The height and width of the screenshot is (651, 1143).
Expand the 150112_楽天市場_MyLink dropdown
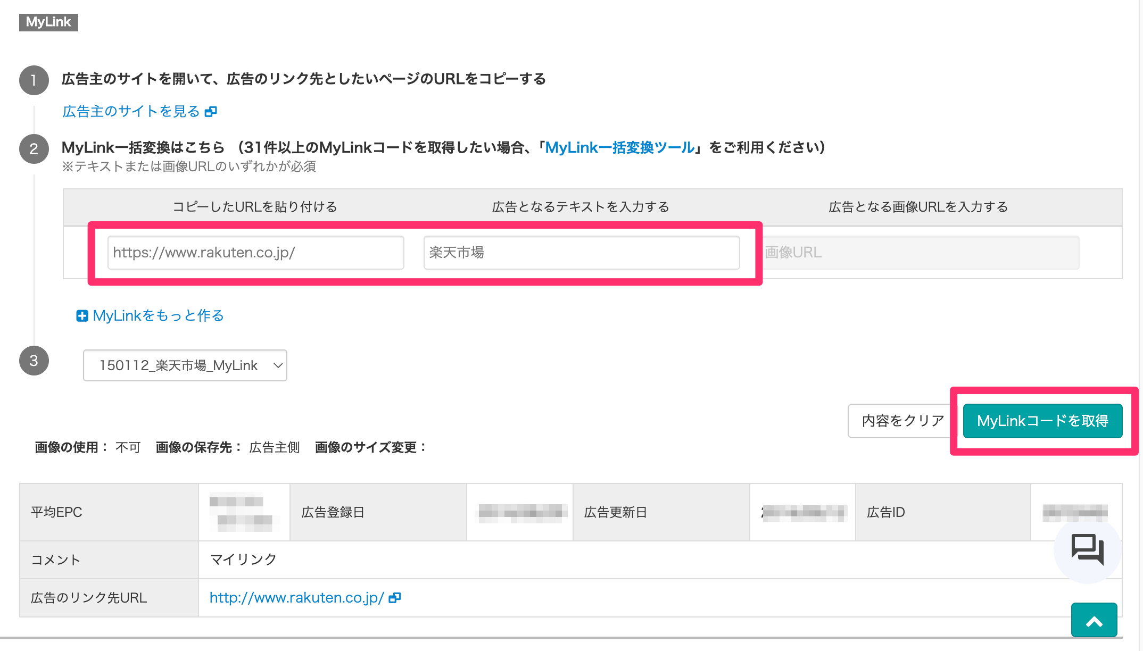pos(185,365)
